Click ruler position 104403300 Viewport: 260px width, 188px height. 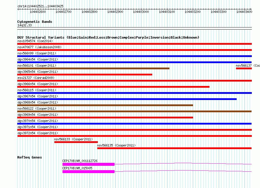click(x=219, y=12)
